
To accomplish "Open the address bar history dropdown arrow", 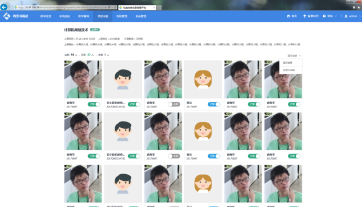I will [x=112, y=7].
